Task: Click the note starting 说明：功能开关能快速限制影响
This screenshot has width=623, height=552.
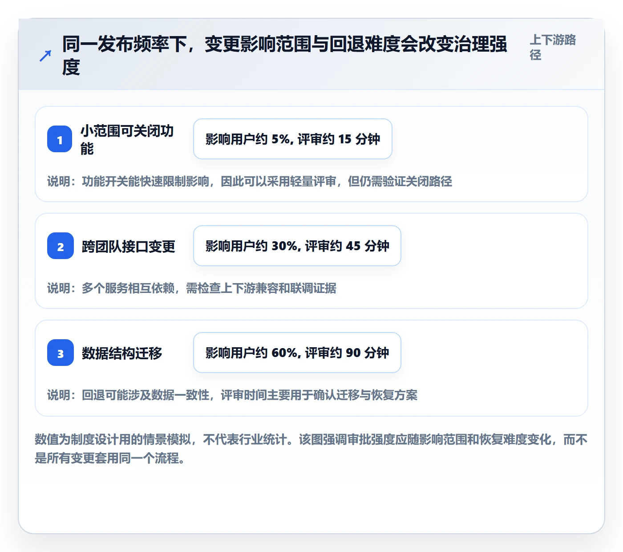Action: pyautogui.click(x=250, y=182)
